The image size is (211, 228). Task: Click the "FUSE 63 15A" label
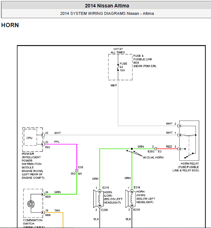[123, 67]
